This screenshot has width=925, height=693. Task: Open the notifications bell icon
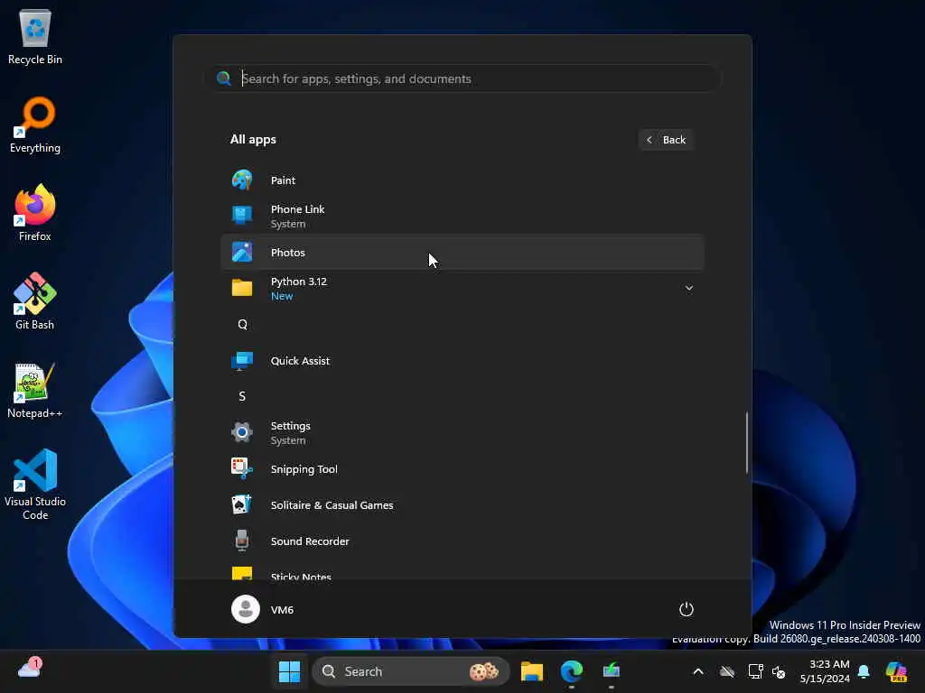tap(864, 671)
